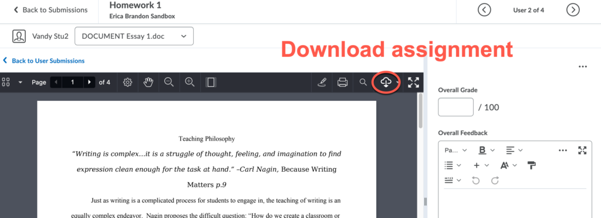Search within the document
601x218 pixels.
pyautogui.click(x=363, y=82)
